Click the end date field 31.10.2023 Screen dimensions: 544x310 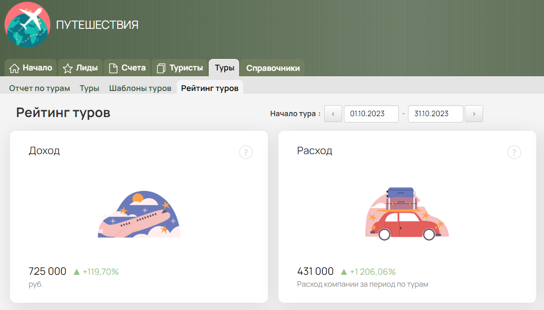435,114
